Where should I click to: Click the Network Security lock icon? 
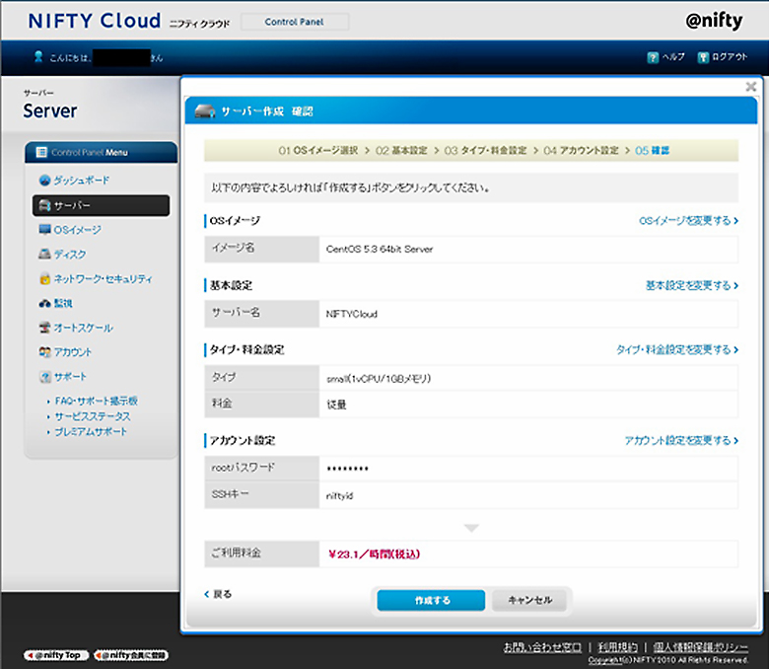click(x=44, y=279)
